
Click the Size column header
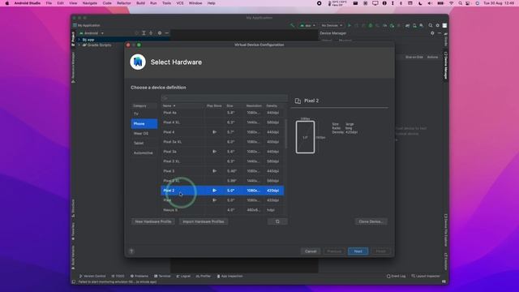pyautogui.click(x=234, y=105)
